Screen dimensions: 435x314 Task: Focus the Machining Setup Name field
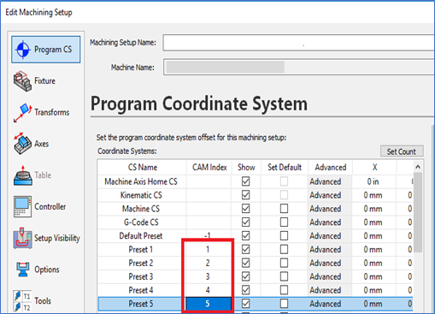[298, 43]
